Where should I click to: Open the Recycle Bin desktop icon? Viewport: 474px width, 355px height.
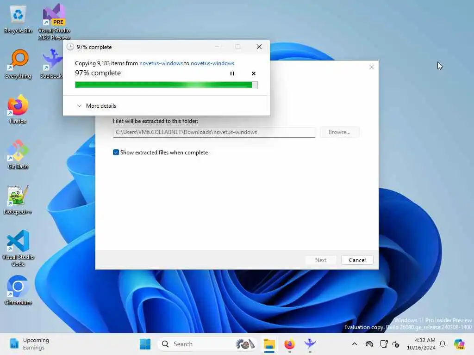click(x=18, y=19)
